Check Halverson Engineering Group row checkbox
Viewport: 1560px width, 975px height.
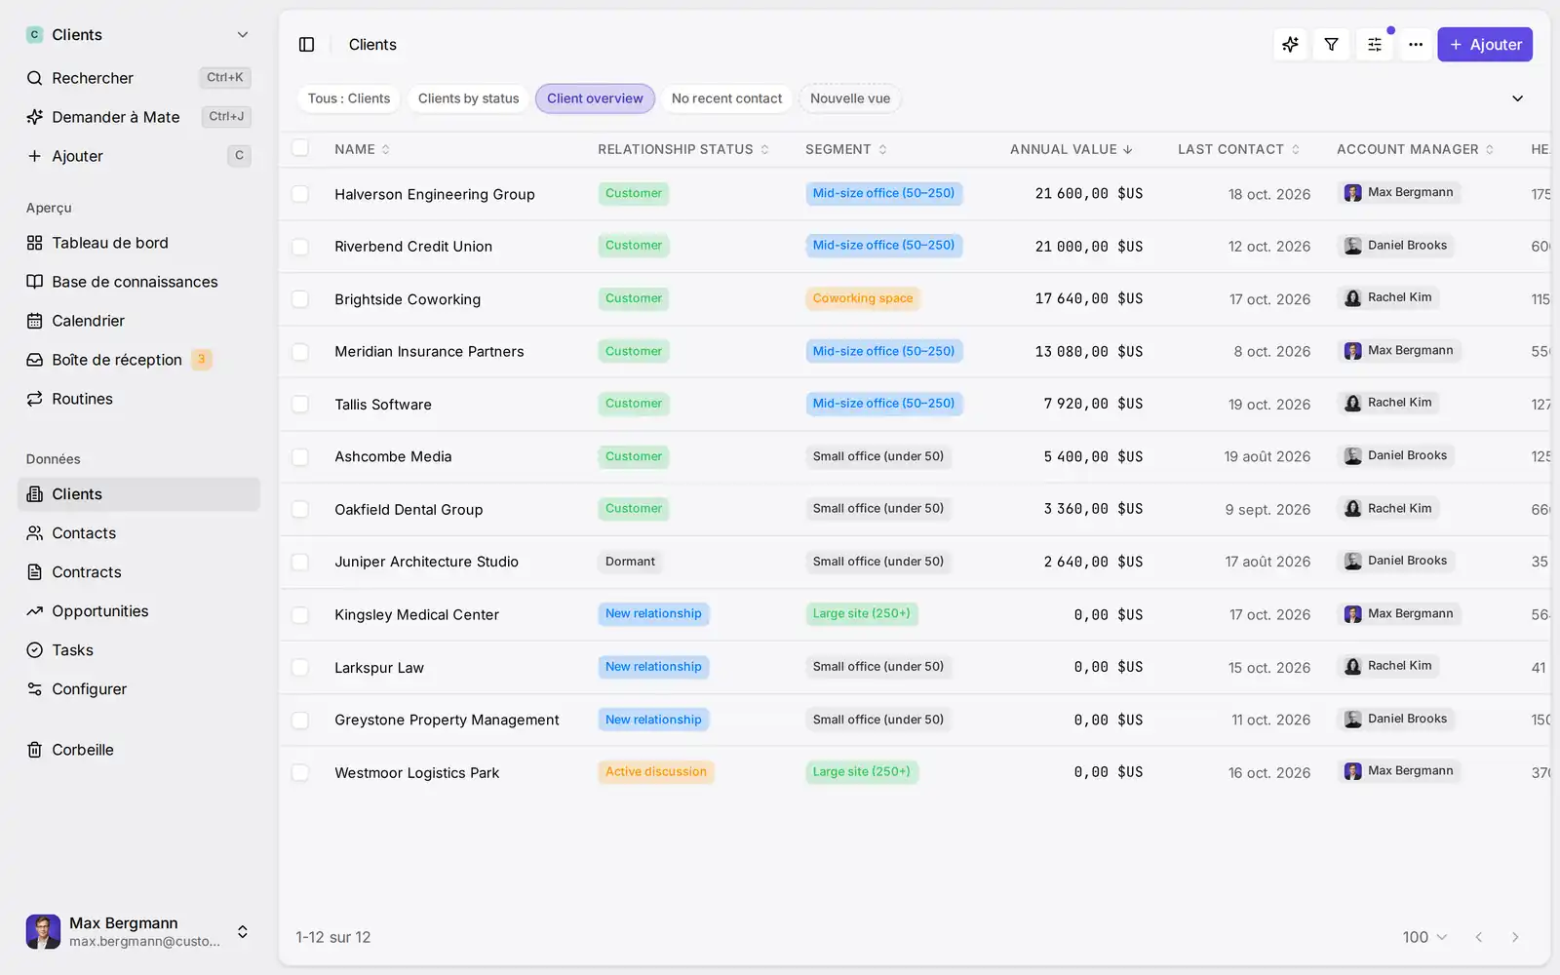[x=300, y=194]
